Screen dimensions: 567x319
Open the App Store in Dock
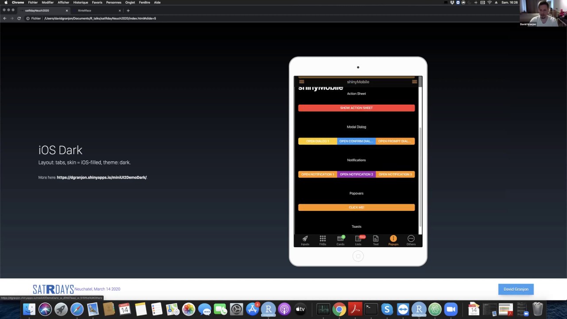click(x=252, y=309)
